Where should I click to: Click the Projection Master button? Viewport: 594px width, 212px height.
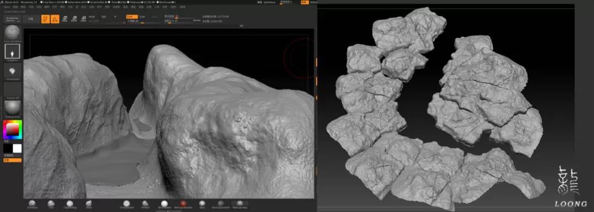(13, 19)
